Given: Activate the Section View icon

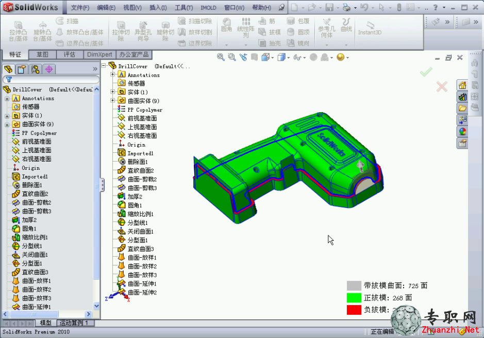Looking at the screenshot, I should [x=254, y=57].
